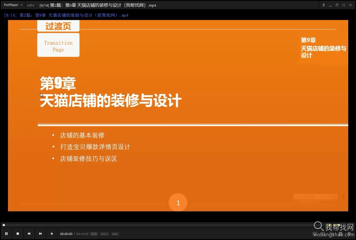The height and width of the screenshot is (240, 356).
Task: Switch the player to fullscreen mode
Action: (x=344, y=5)
